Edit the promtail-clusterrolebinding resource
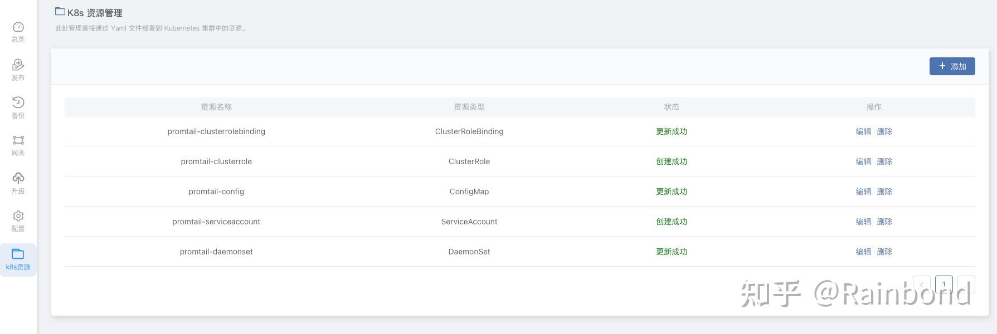 tap(863, 131)
